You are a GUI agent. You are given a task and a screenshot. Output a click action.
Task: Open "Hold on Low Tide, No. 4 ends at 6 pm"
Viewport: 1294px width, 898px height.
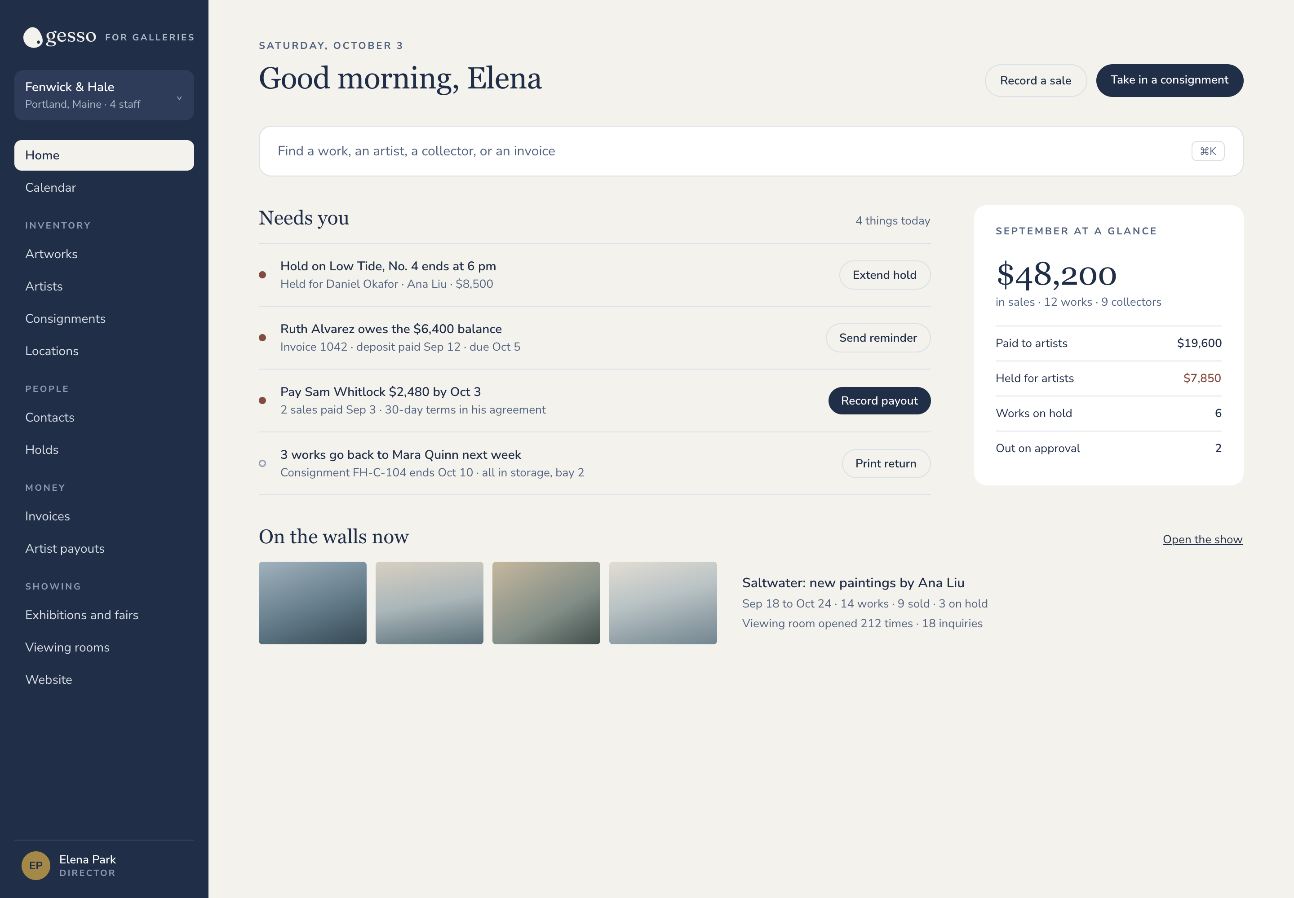click(x=388, y=266)
